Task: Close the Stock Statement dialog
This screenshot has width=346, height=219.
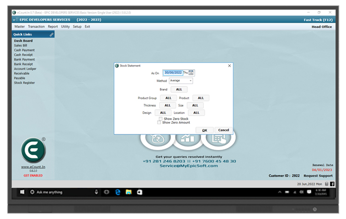Action: (229, 66)
